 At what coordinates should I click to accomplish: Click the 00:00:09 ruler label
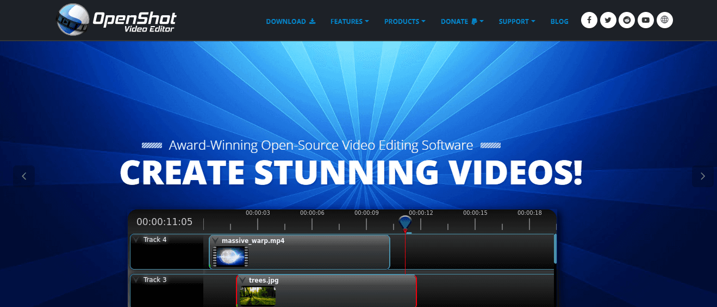[x=366, y=213]
